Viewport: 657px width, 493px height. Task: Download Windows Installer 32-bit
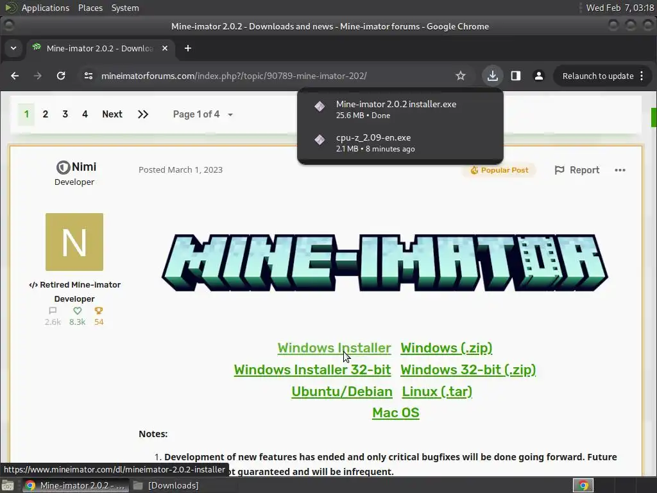[x=312, y=370]
